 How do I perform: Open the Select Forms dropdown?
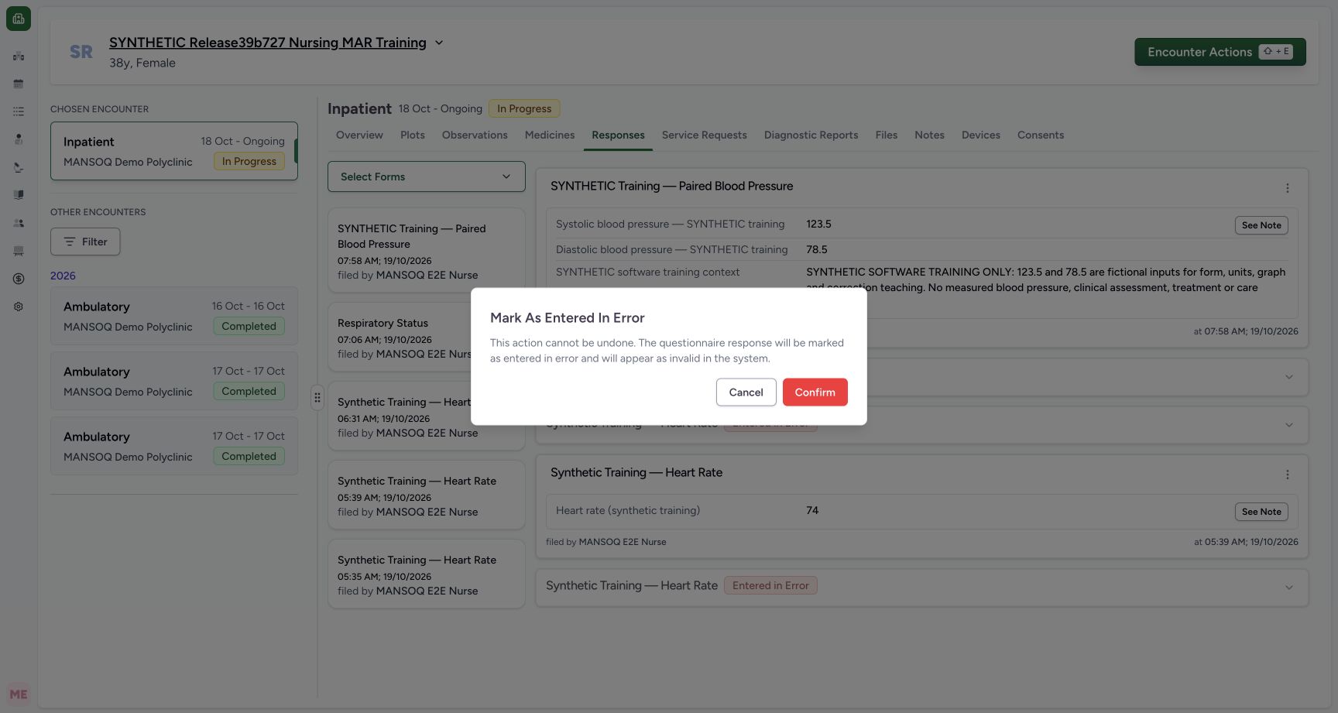[x=427, y=177]
